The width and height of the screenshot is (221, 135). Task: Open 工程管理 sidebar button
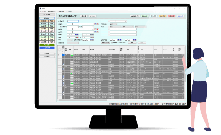point(47,54)
